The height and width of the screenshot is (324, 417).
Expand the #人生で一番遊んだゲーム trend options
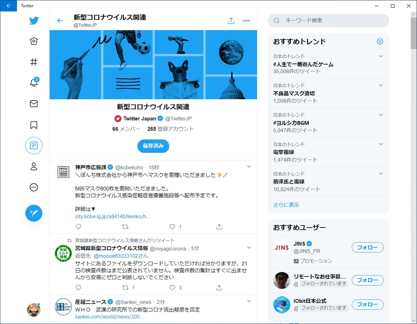coord(380,56)
